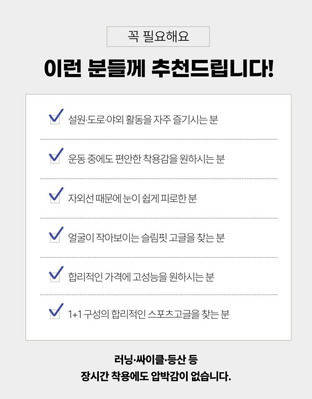Click the text 합리적인 가격에 고성능을 원하시는 분
The image size is (312, 399).
point(141,277)
